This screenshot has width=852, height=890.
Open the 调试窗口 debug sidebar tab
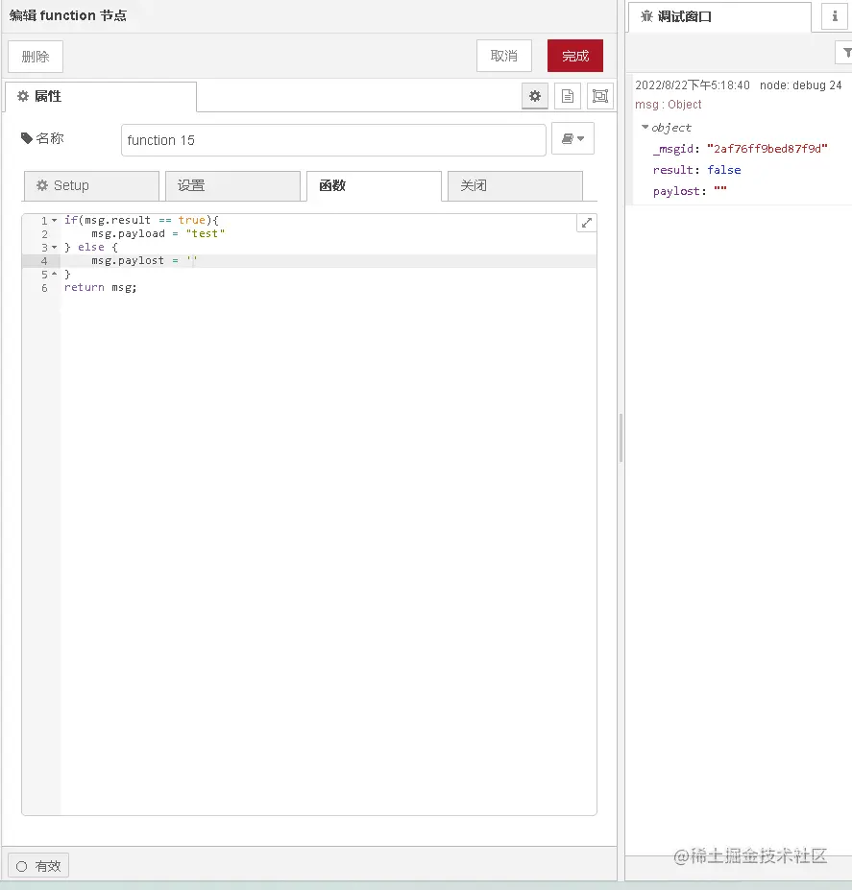click(x=719, y=17)
